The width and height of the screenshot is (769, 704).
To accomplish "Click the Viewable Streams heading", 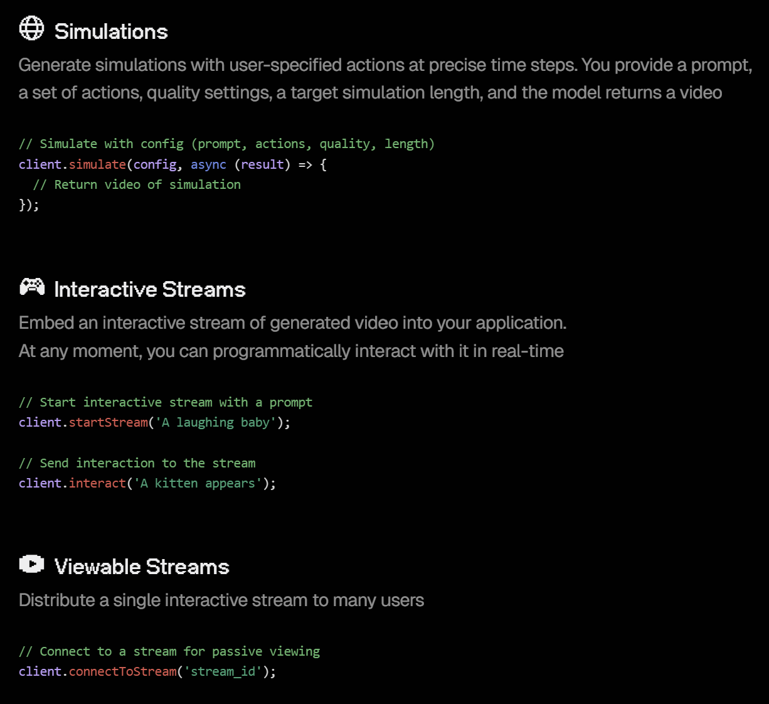I will click(x=142, y=567).
